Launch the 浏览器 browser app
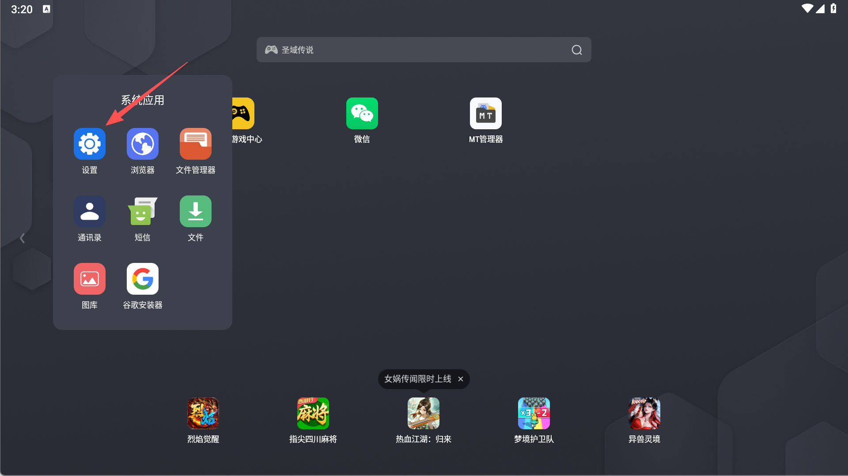The height and width of the screenshot is (476, 848). click(142, 143)
